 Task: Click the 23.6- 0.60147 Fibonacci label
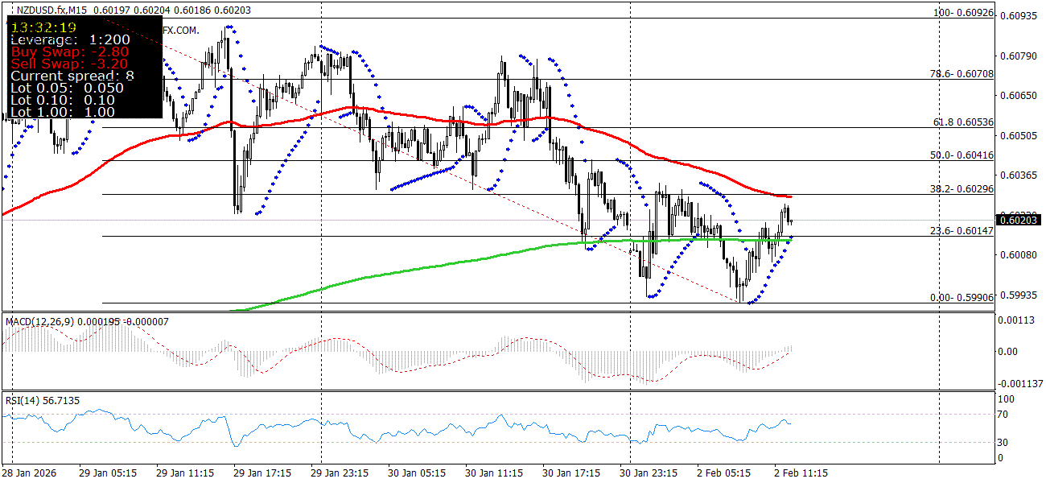click(962, 231)
